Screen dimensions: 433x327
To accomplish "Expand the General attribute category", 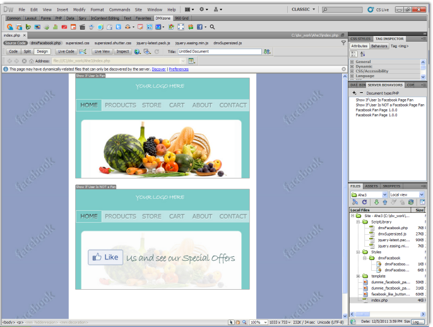I will (352, 62).
